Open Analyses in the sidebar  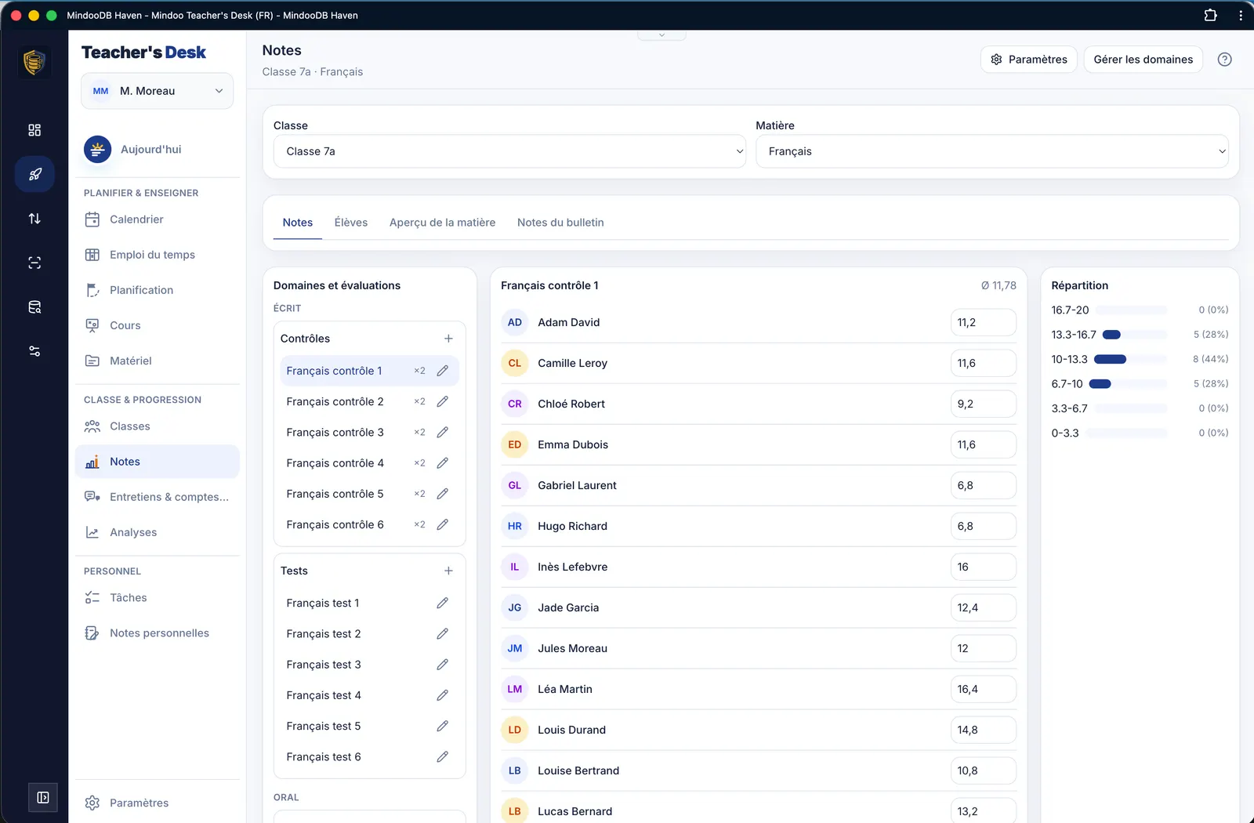(x=157, y=532)
